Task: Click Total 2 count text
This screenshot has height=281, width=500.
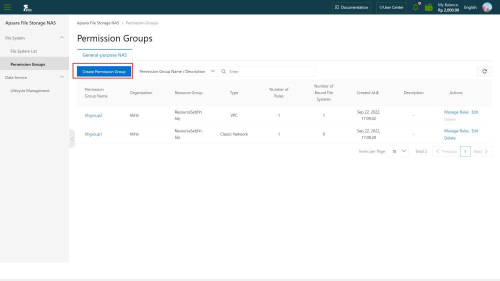Action: click(420, 151)
